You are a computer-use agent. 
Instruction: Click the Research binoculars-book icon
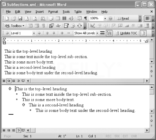pyautogui.click(x=43, y=19)
